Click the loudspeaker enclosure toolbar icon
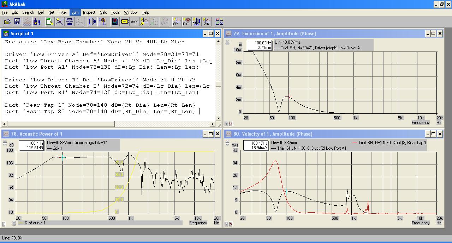 point(114,22)
